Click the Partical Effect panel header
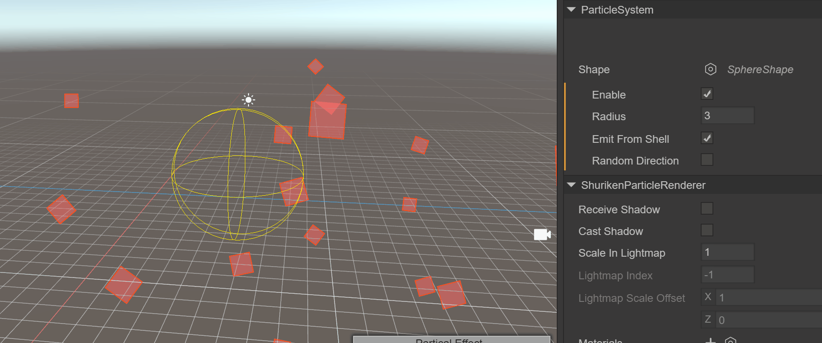Viewport: 822px width, 343px height. (451, 340)
